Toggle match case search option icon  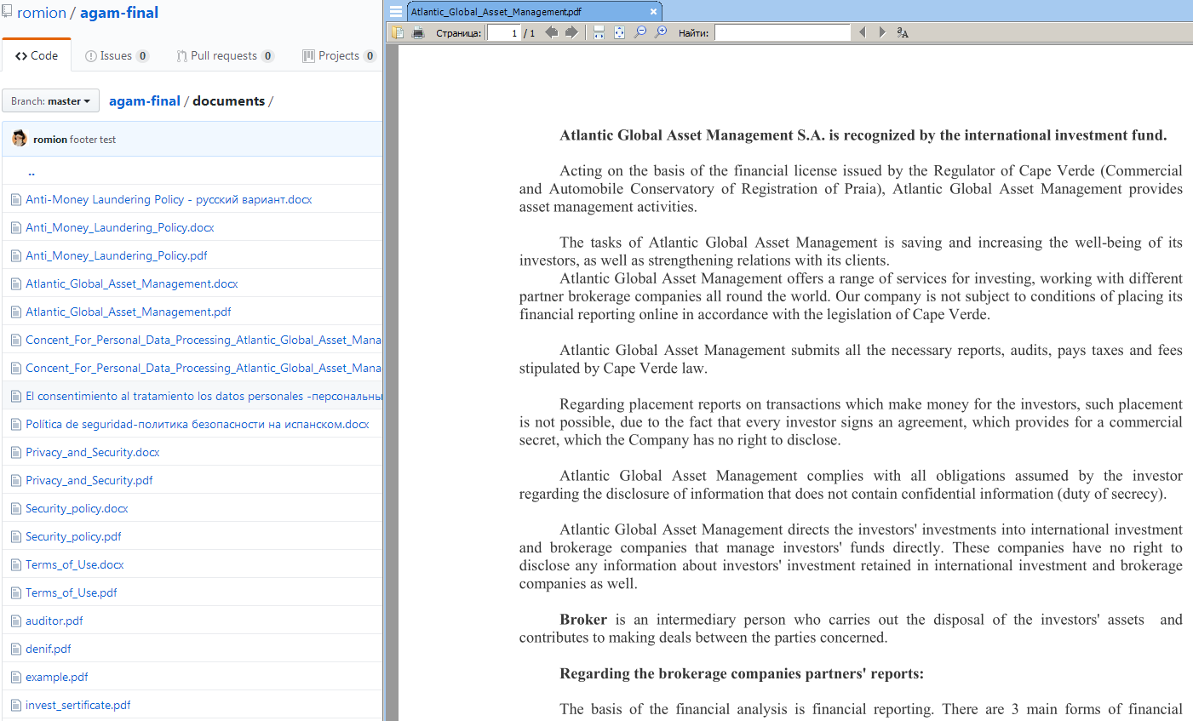[x=903, y=32]
